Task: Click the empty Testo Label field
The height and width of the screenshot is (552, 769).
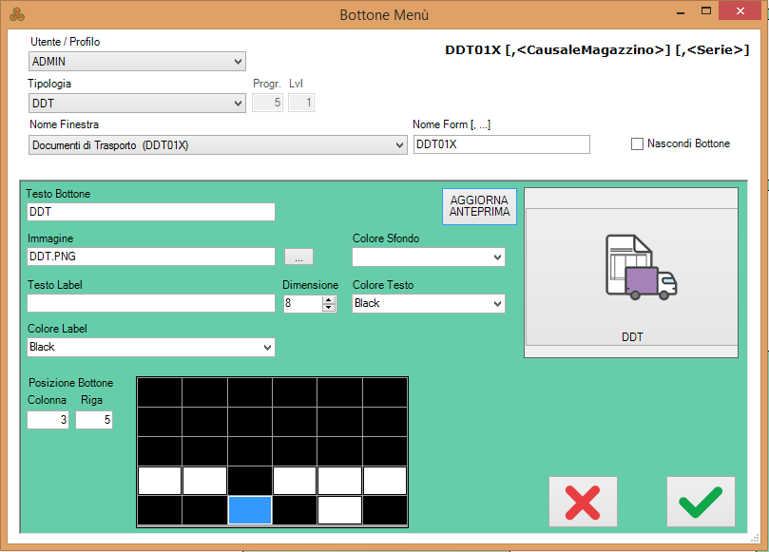Action: (x=150, y=303)
